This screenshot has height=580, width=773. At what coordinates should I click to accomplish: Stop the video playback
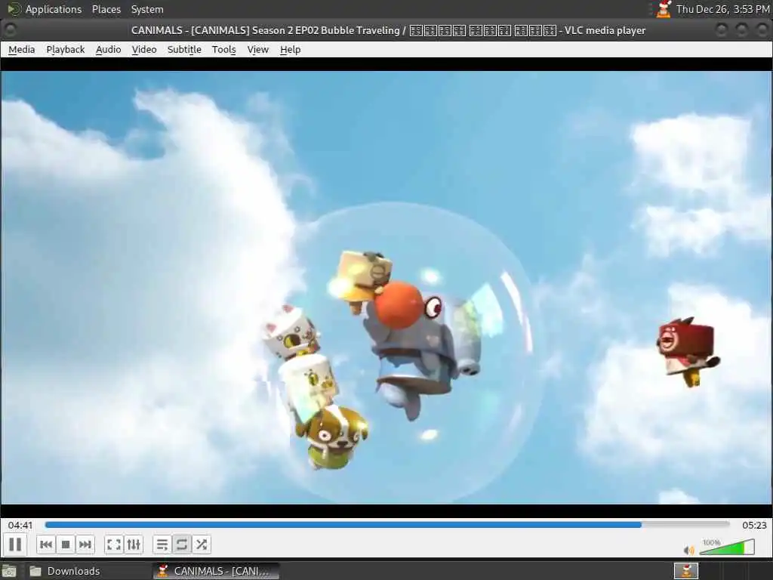[x=66, y=545]
